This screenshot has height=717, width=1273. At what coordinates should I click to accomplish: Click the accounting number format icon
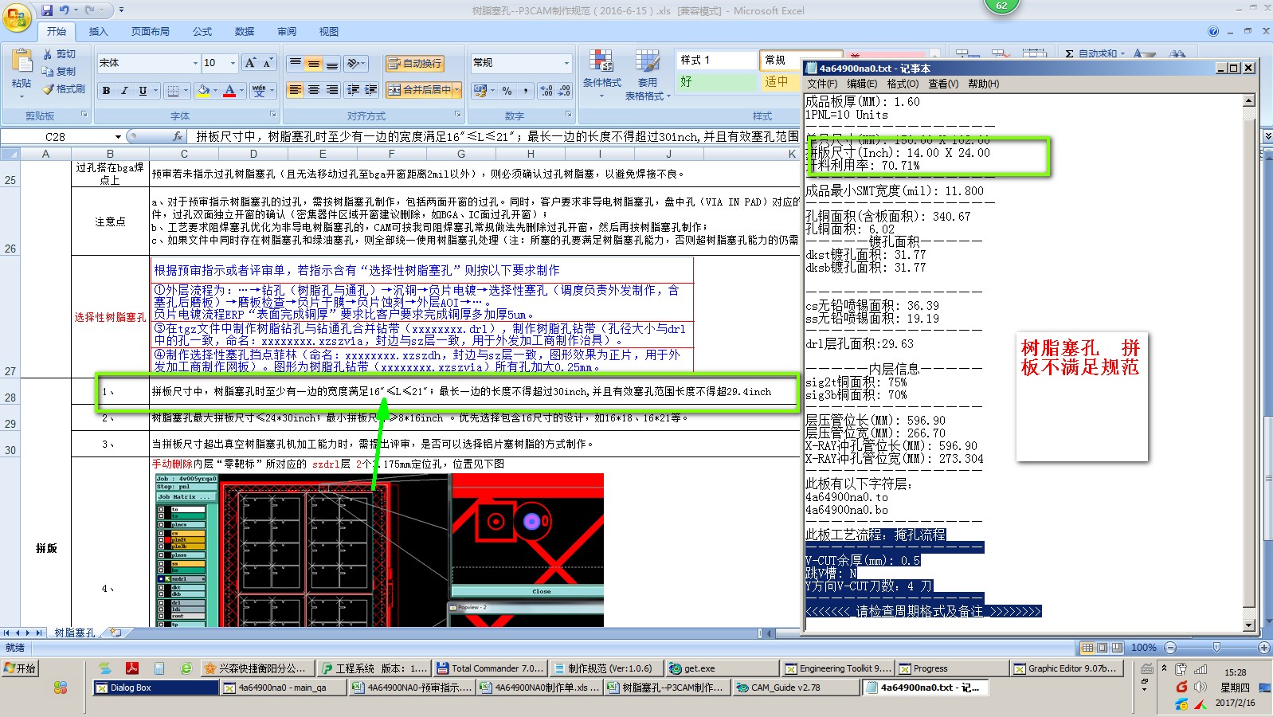tap(480, 90)
